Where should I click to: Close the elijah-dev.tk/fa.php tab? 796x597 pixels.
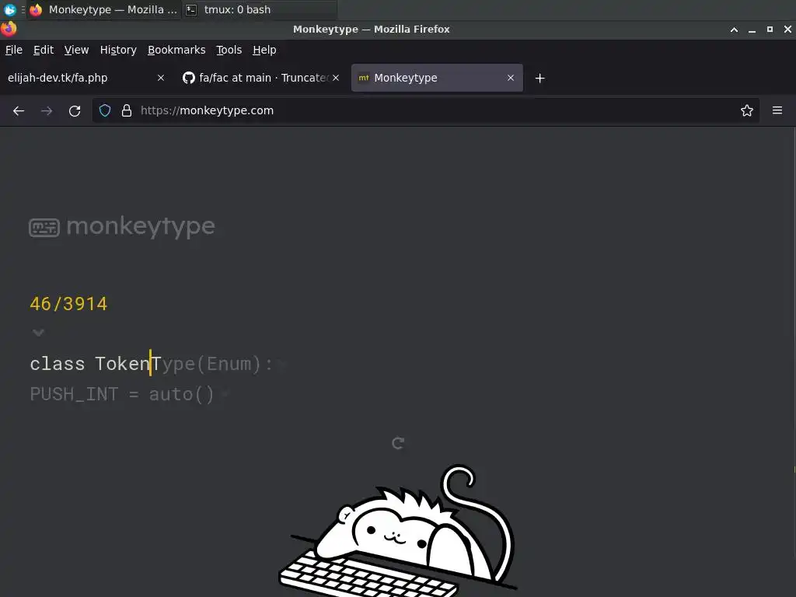point(160,78)
